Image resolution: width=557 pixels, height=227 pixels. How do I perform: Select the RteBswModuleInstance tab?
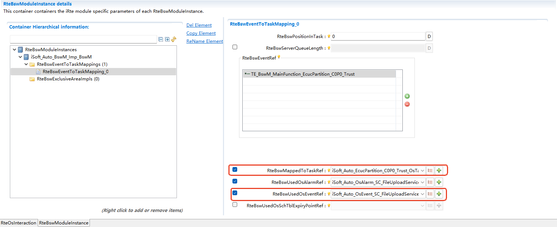(64, 223)
